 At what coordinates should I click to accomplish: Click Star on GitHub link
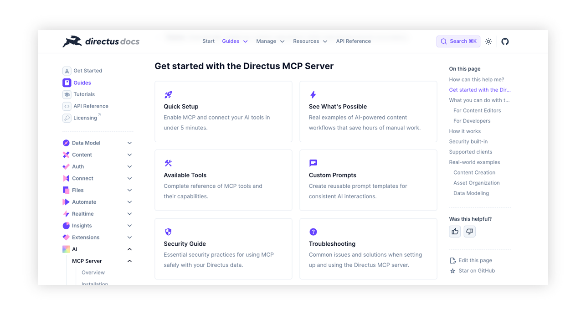476,271
